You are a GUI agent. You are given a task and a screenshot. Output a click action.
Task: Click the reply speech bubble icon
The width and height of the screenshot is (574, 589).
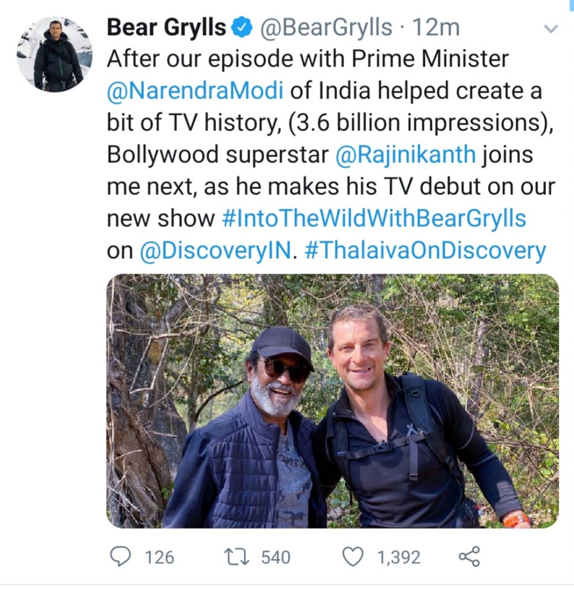[120, 557]
